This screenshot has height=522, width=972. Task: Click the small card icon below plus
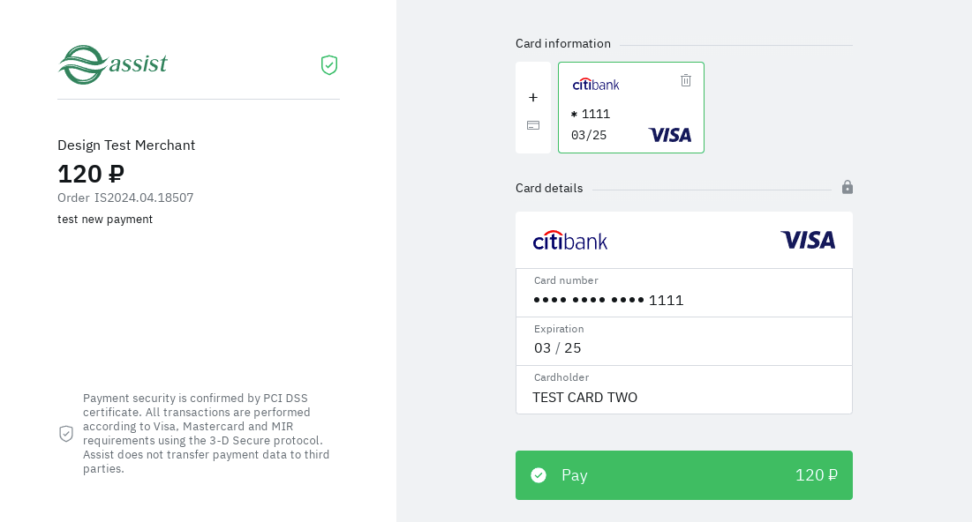pyautogui.click(x=533, y=125)
